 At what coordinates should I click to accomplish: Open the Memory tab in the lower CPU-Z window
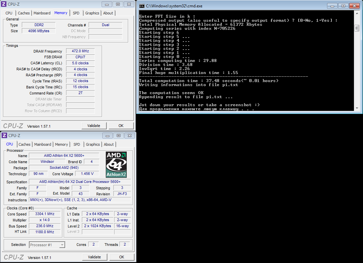pyautogui.click(x=61, y=144)
